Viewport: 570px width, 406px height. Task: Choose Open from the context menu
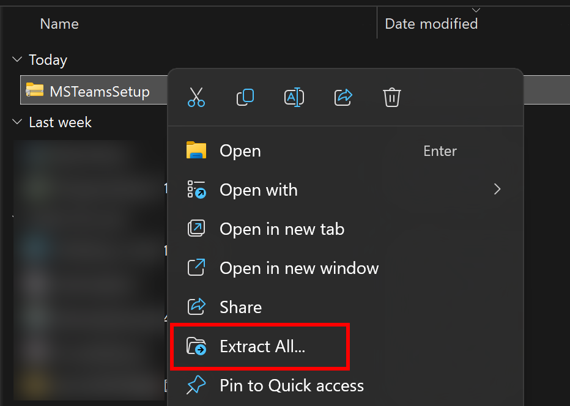(x=240, y=151)
